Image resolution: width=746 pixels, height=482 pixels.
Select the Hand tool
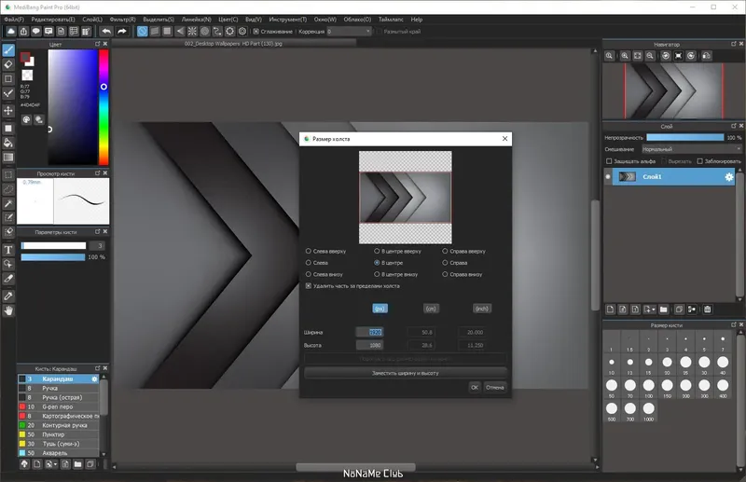coord(8,310)
